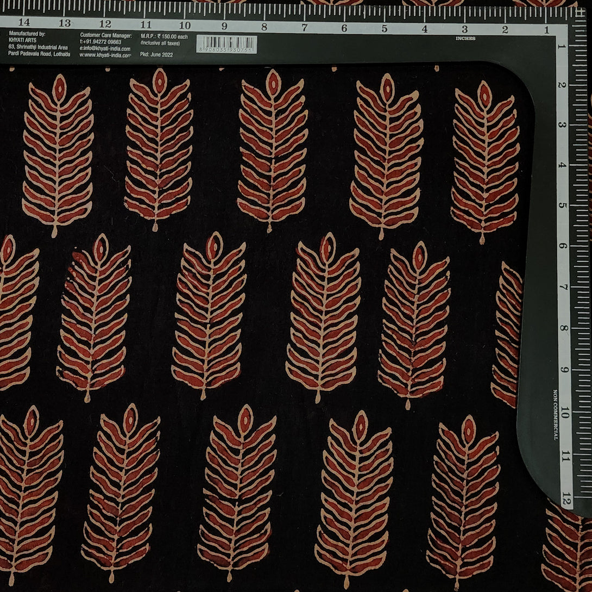Click the 'INCHES' label on the ruler

tap(465, 39)
